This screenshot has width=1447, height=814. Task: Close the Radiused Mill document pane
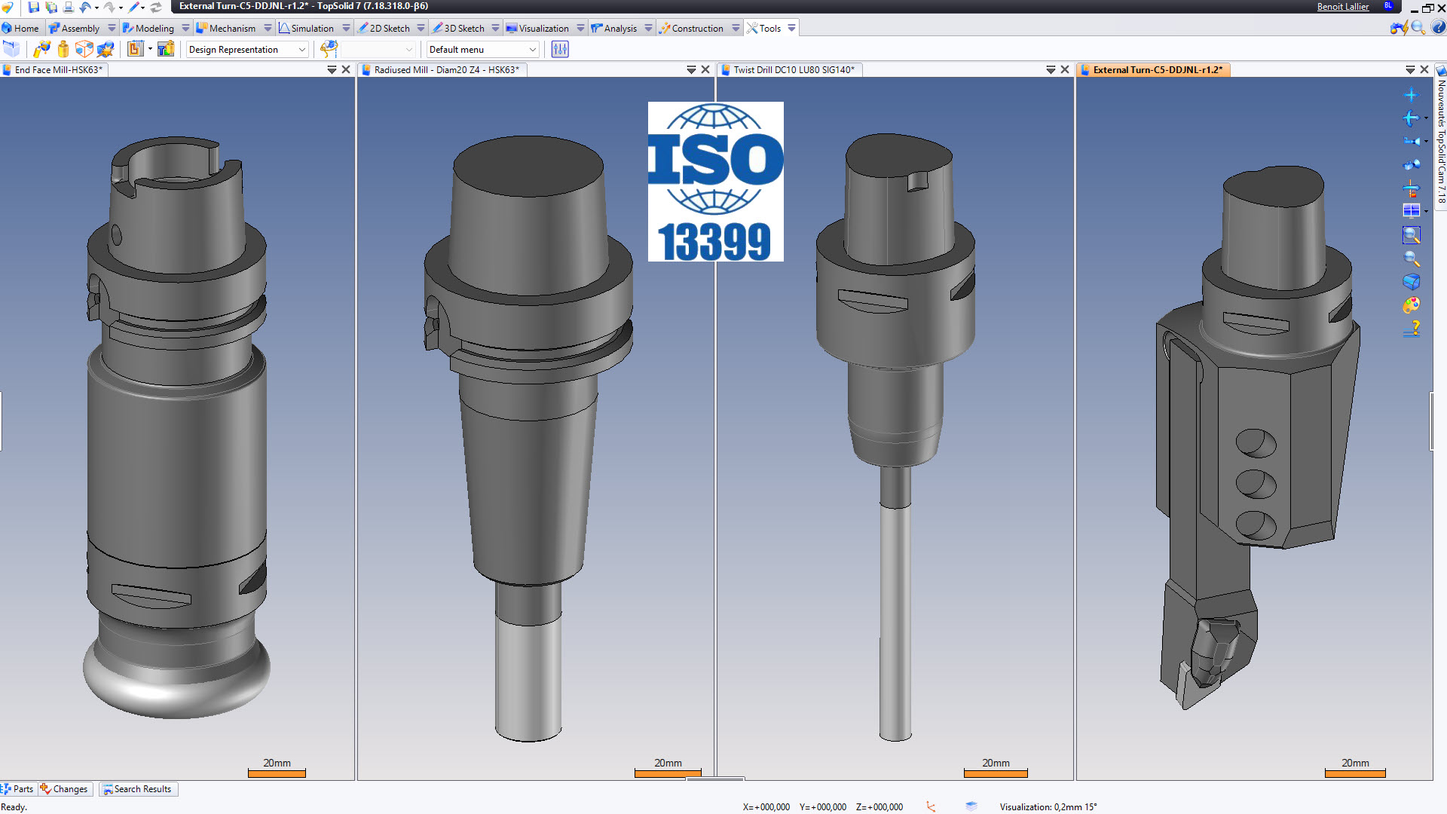(x=705, y=69)
